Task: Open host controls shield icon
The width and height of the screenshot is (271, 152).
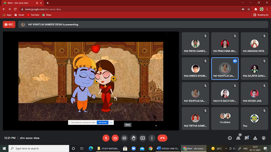Action: 264,138
